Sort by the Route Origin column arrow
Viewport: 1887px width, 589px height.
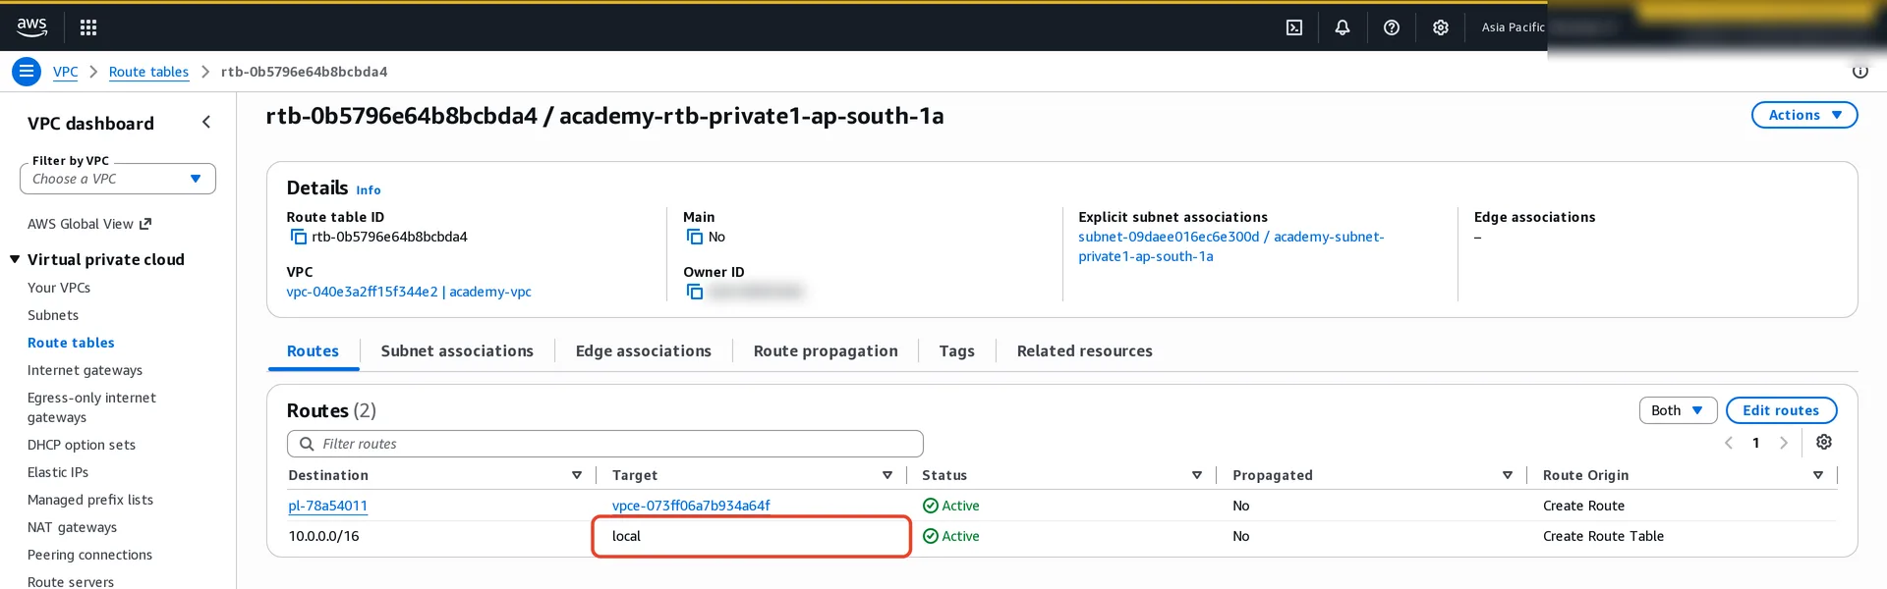pyautogui.click(x=1818, y=475)
